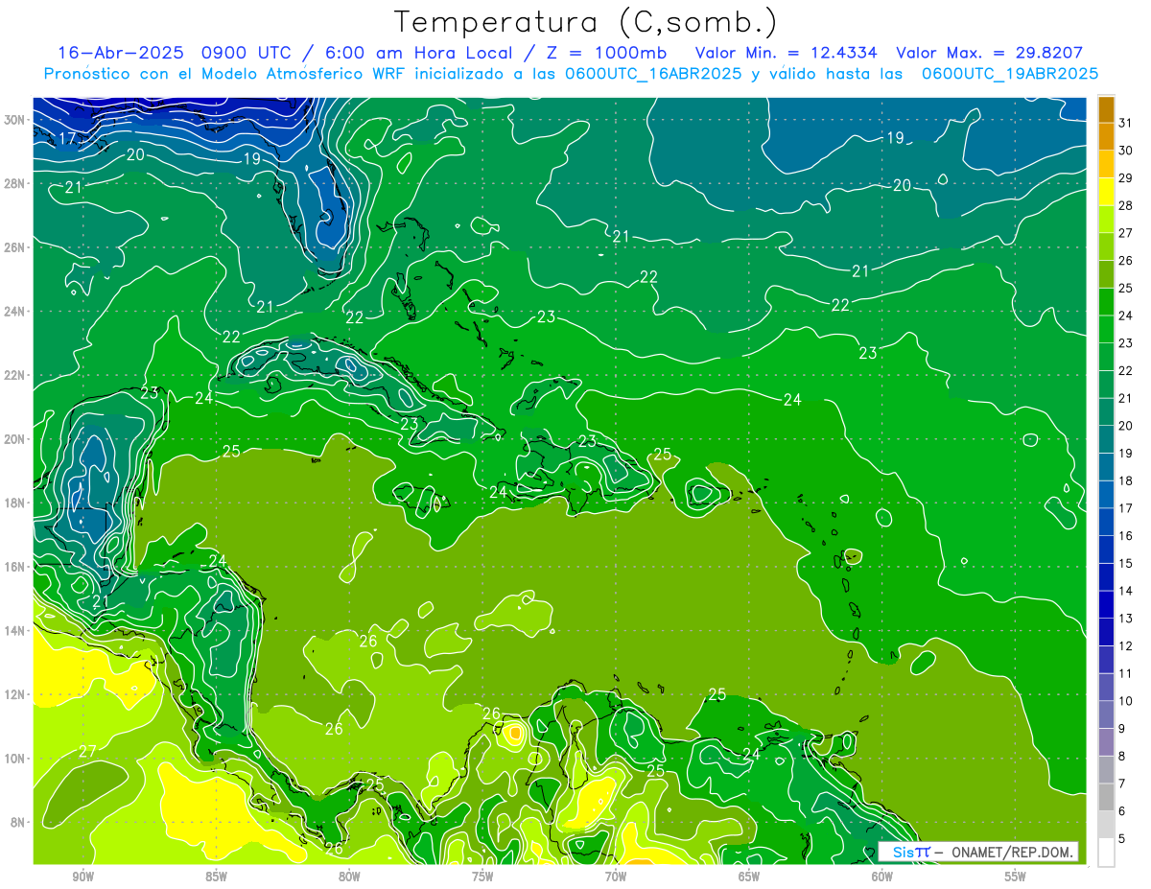The width and height of the screenshot is (1151, 889).
Task: Click the 65W longitude axis label
Action: tap(749, 877)
